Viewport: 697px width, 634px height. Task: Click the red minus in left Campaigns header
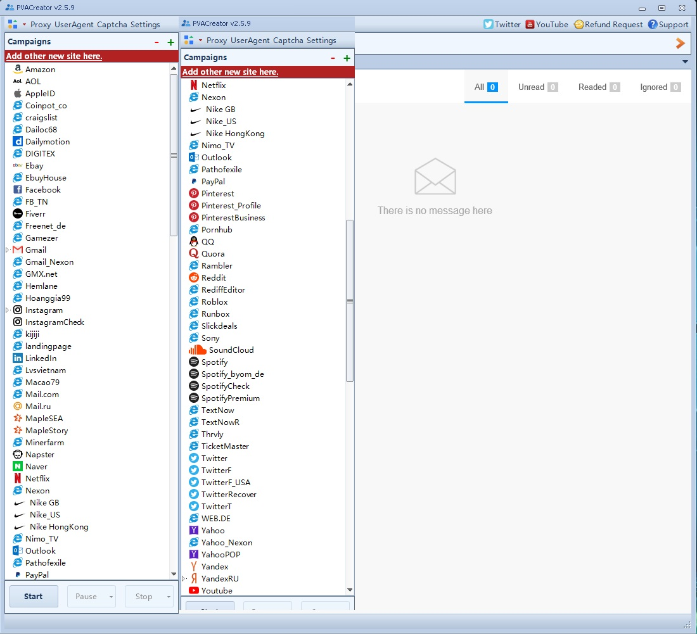[157, 42]
